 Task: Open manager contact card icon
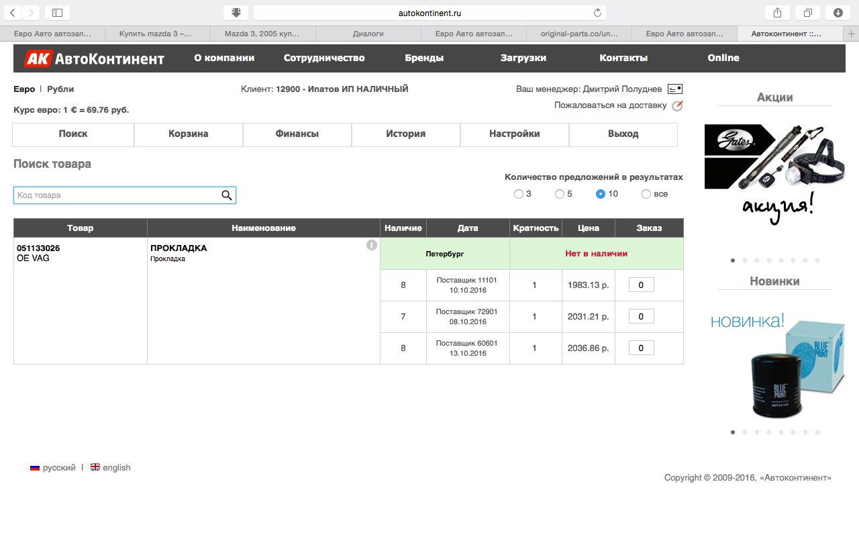click(x=675, y=89)
